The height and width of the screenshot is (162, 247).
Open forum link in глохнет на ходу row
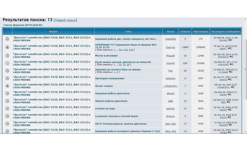51,109
